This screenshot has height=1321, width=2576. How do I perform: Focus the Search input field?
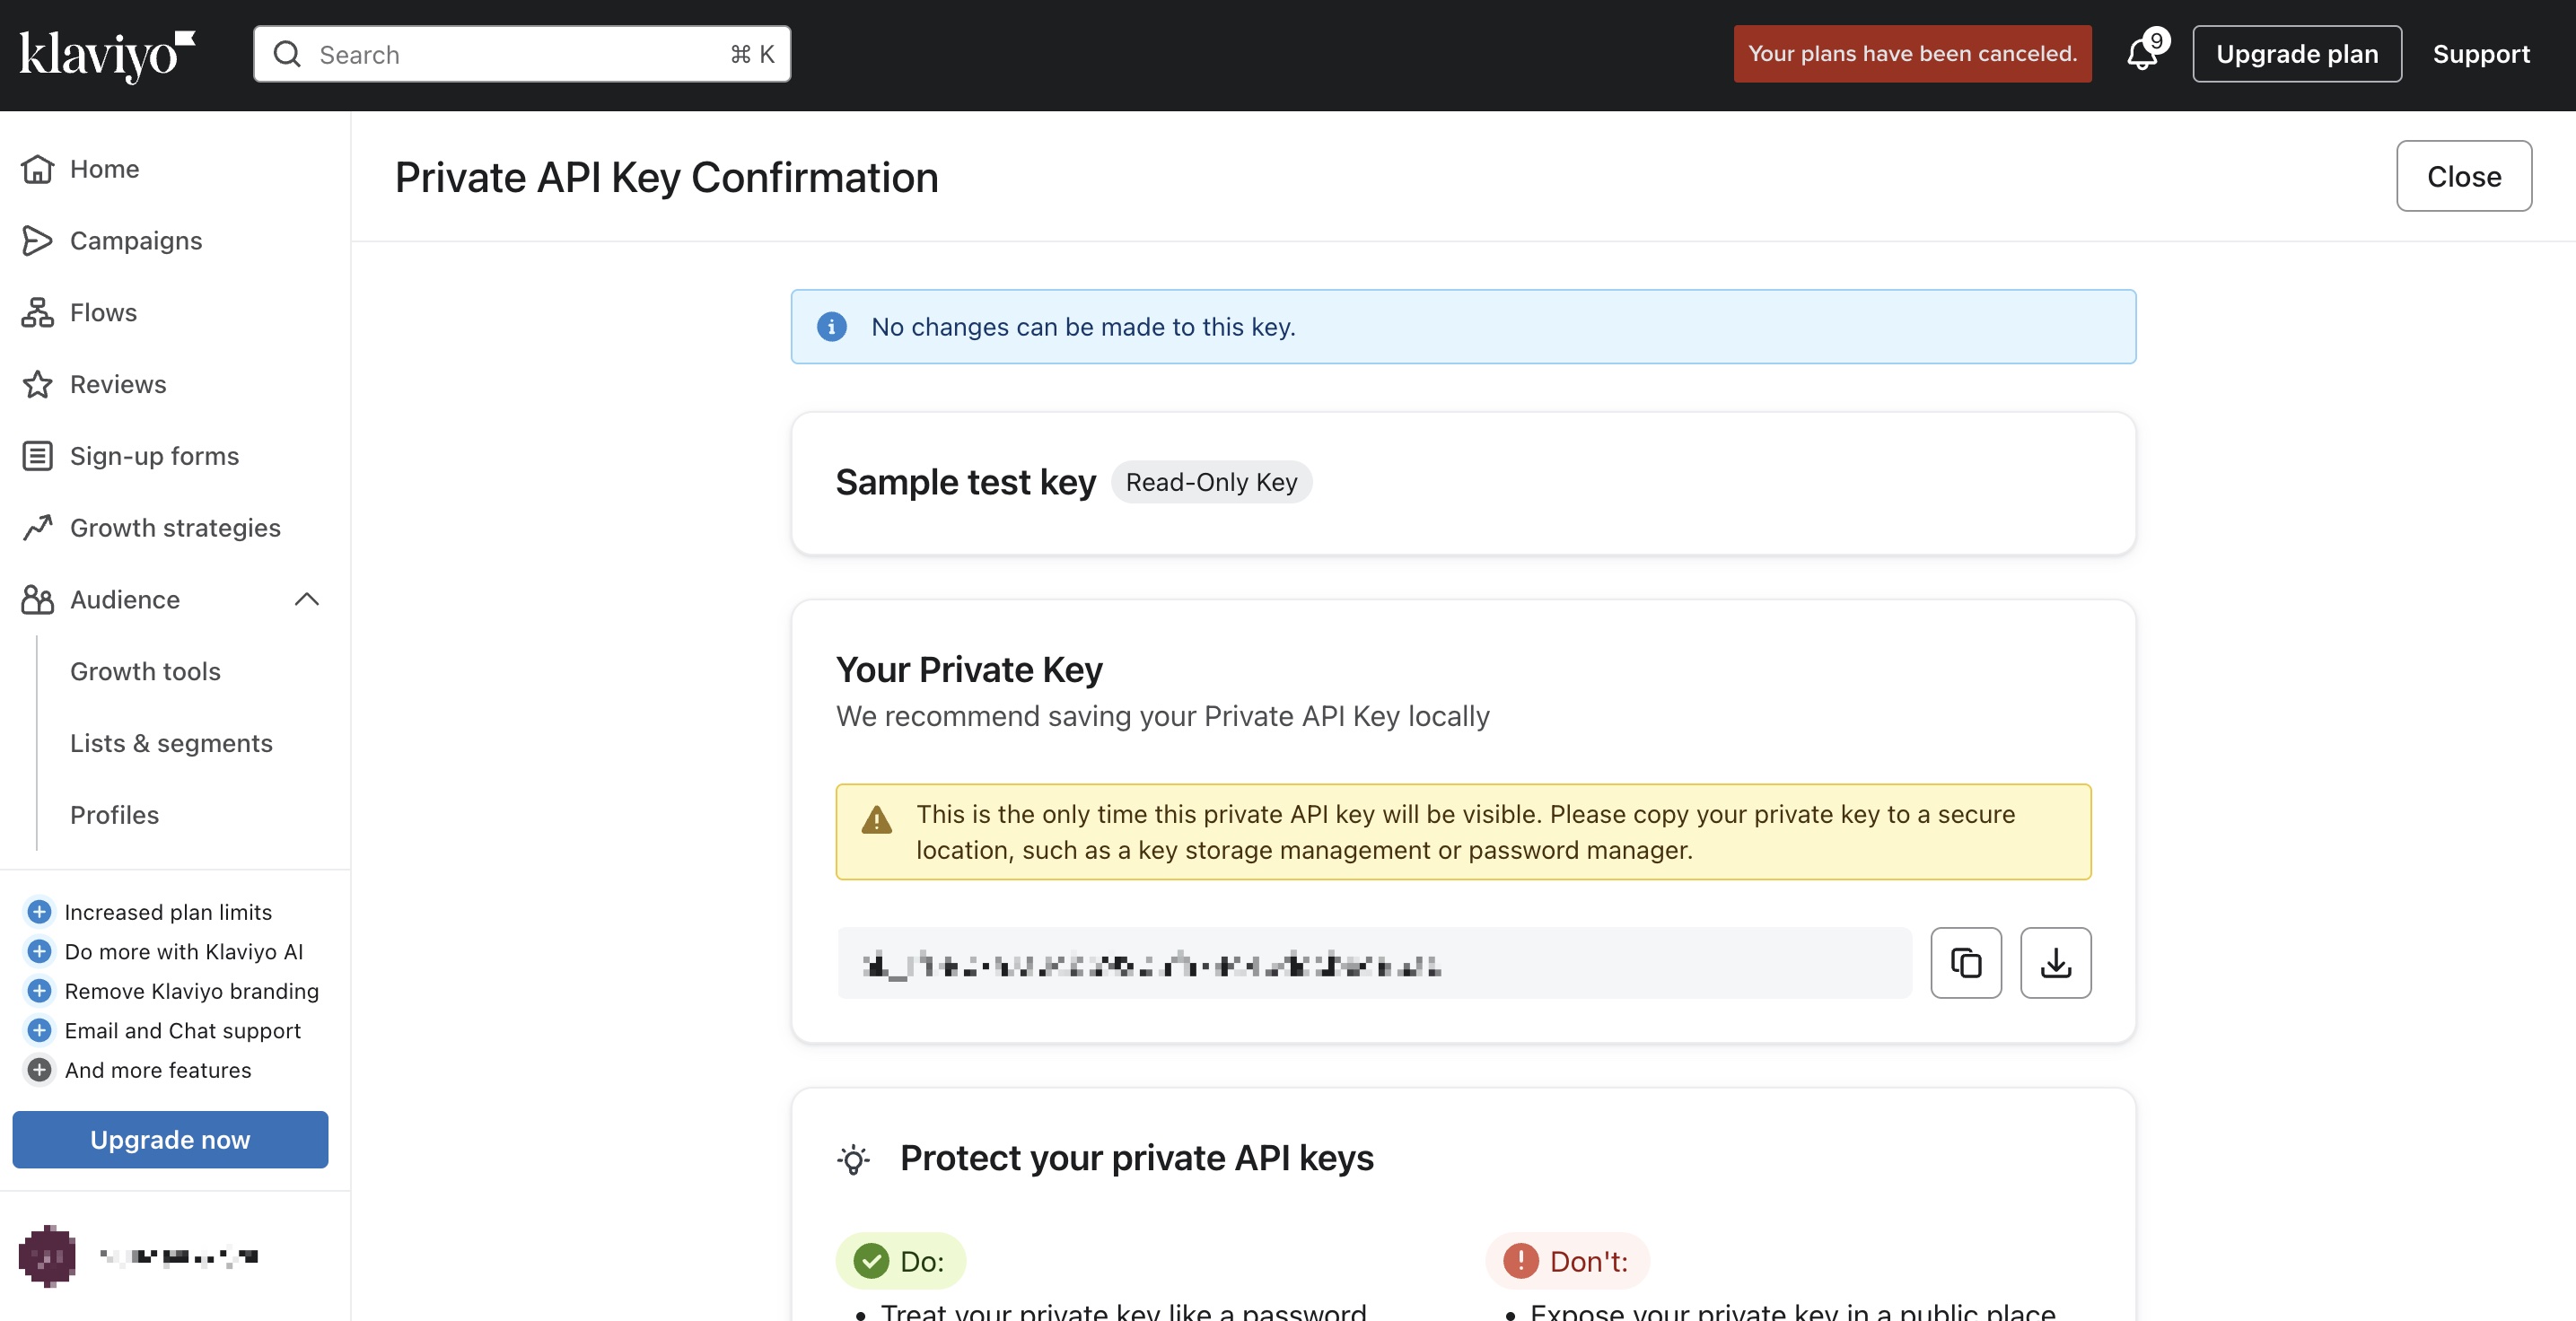click(x=522, y=54)
